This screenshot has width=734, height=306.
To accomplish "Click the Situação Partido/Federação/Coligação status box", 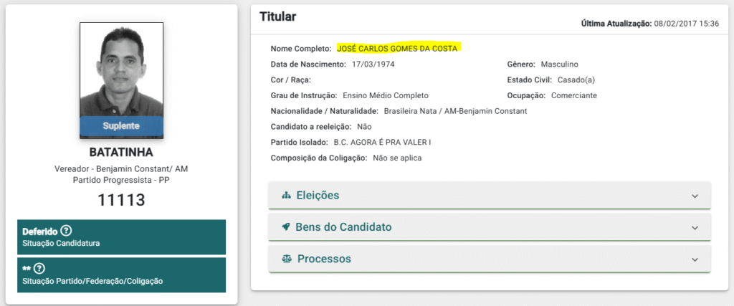I will 121,274.
